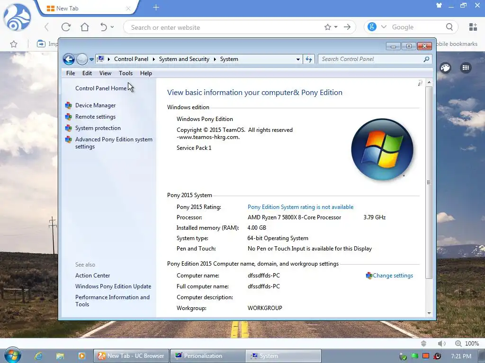The width and height of the screenshot is (485, 363).
Task: Open Windows Explorer folder on taskbar
Action: pyautogui.click(x=60, y=356)
